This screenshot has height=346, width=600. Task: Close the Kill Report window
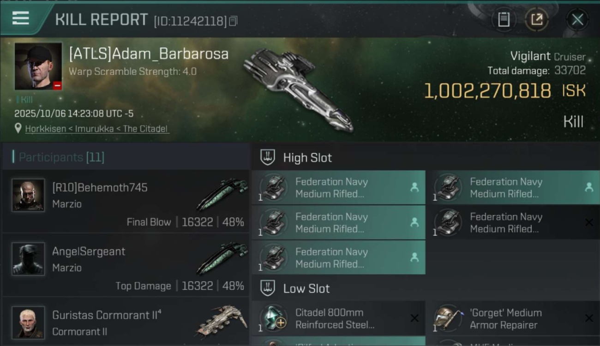click(x=577, y=19)
